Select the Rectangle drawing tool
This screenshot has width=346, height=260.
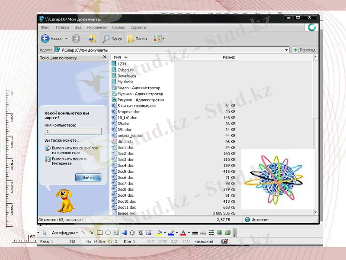100,232
